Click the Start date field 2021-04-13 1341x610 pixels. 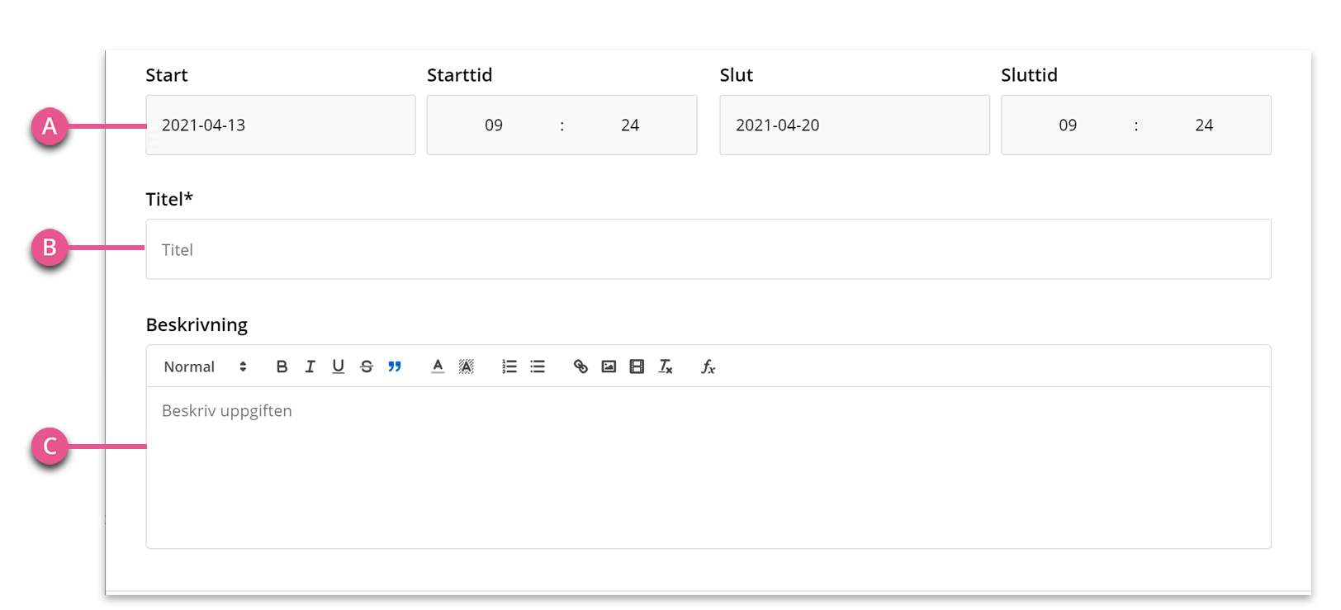click(x=281, y=125)
